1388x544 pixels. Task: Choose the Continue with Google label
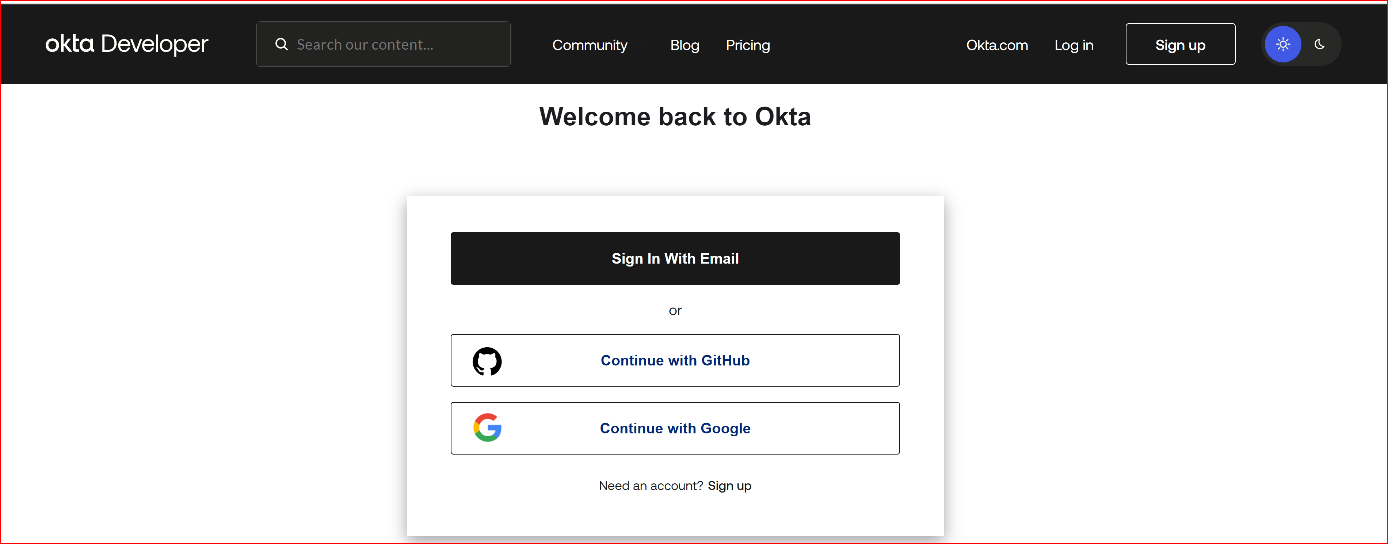pyautogui.click(x=675, y=428)
